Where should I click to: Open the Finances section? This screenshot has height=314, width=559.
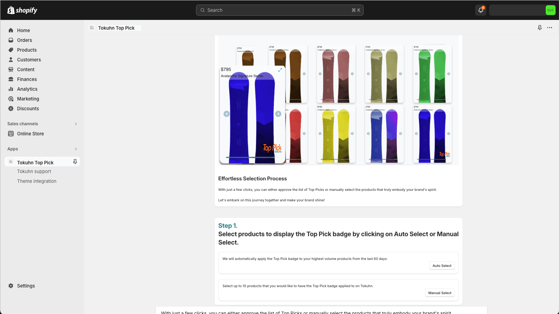27,79
